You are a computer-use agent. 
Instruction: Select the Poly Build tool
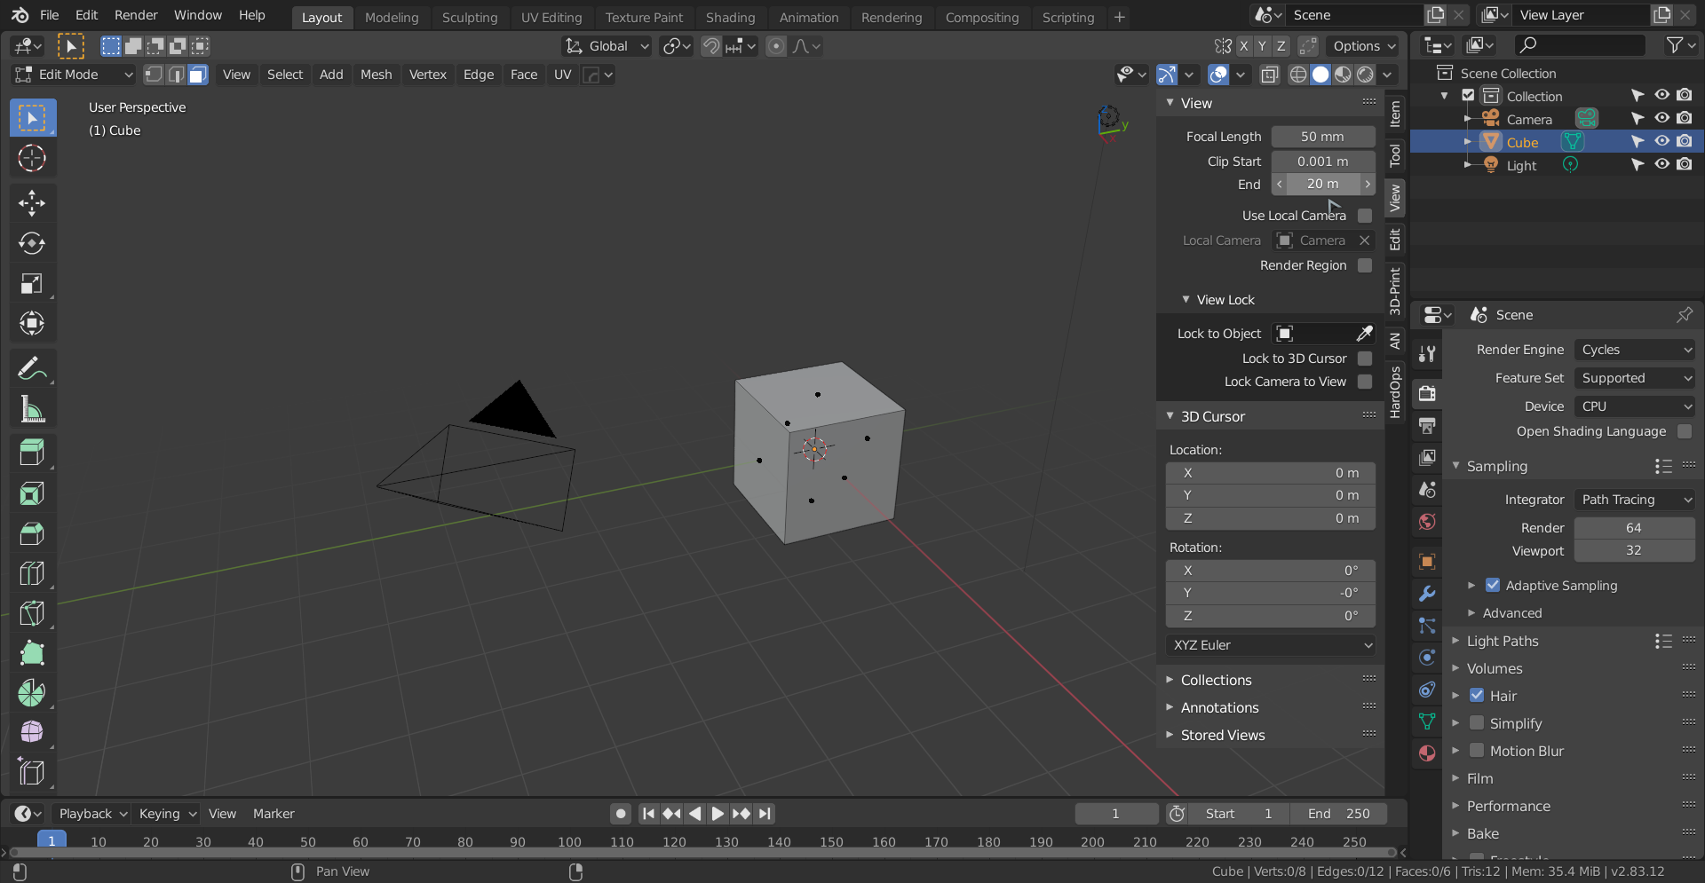32,653
